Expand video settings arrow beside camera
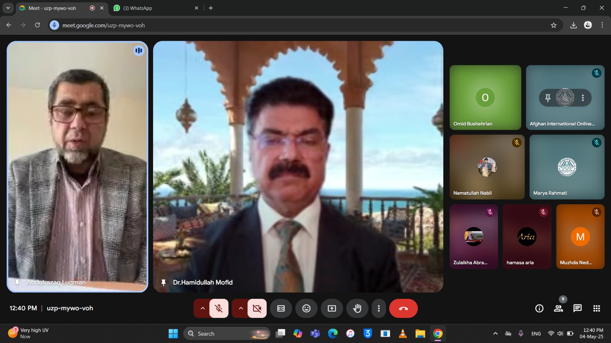The width and height of the screenshot is (611, 343). point(241,308)
